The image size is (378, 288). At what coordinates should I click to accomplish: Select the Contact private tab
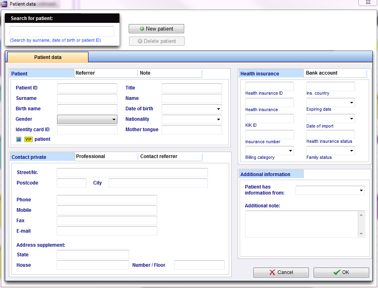(x=42, y=157)
